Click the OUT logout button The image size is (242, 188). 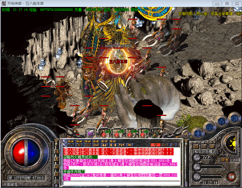tap(165, 145)
